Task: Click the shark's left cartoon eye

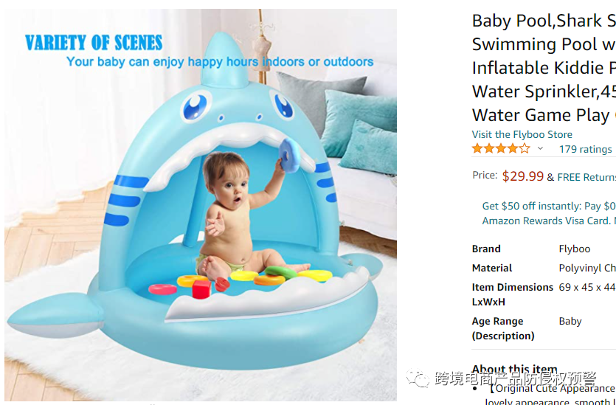Action: [x=195, y=106]
